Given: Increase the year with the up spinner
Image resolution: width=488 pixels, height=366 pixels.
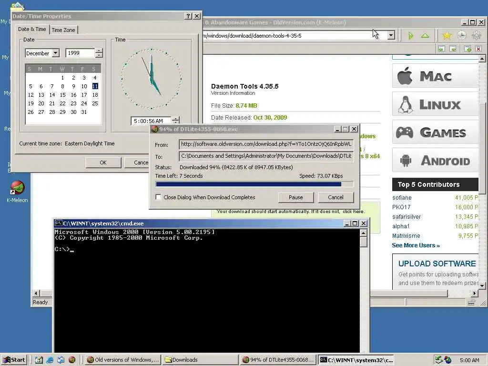Looking at the screenshot, I should pyautogui.click(x=99, y=51).
